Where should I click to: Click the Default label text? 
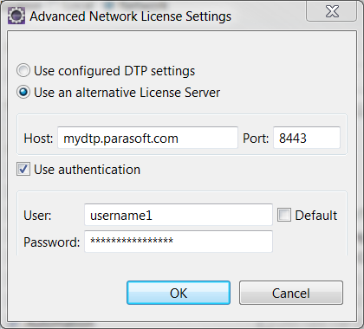click(316, 216)
